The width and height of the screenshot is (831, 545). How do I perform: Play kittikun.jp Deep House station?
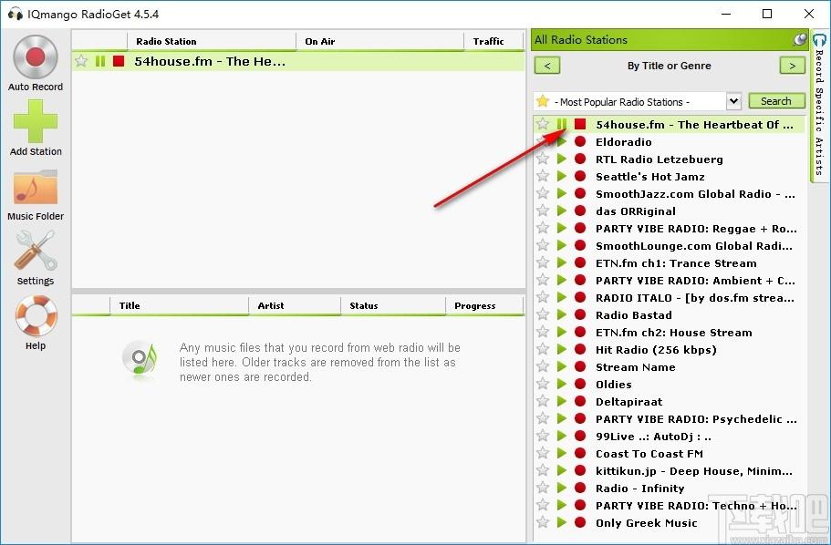click(x=562, y=471)
